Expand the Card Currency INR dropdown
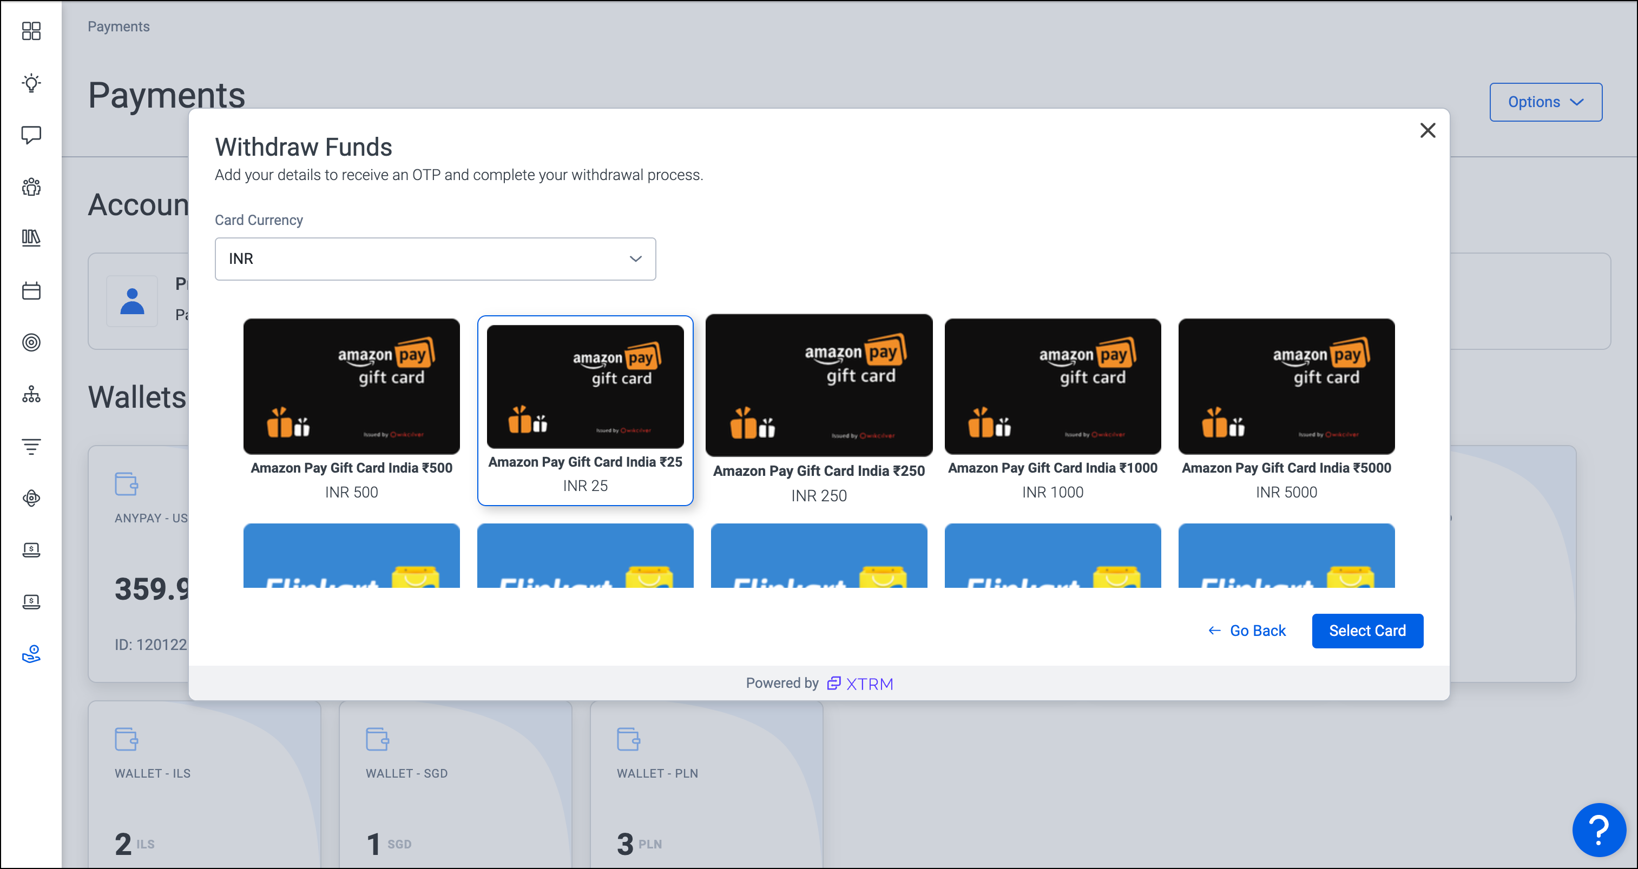 (436, 258)
